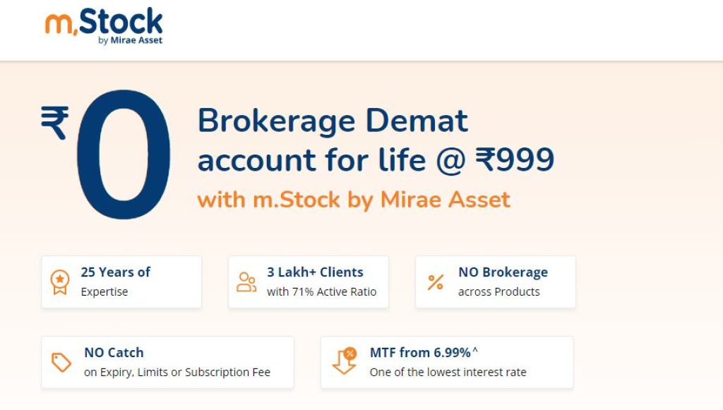The image size is (723, 410).
Task: Click the large rupee symbol beside the zero
Action: click(x=55, y=122)
